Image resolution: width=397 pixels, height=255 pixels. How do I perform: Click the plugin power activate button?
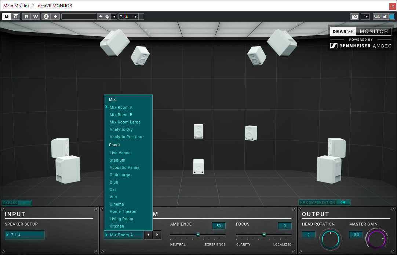point(7,16)
